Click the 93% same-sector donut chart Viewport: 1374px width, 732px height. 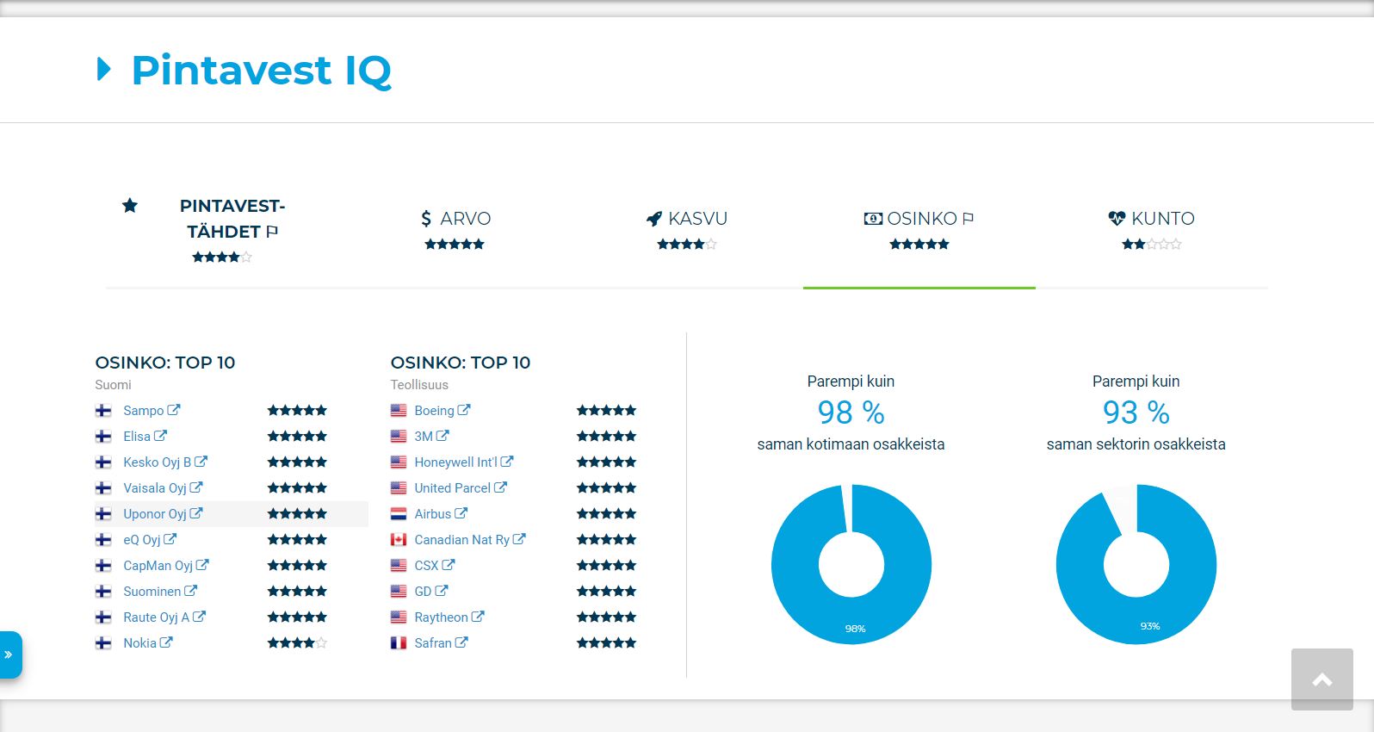[x=1136, y=564]
